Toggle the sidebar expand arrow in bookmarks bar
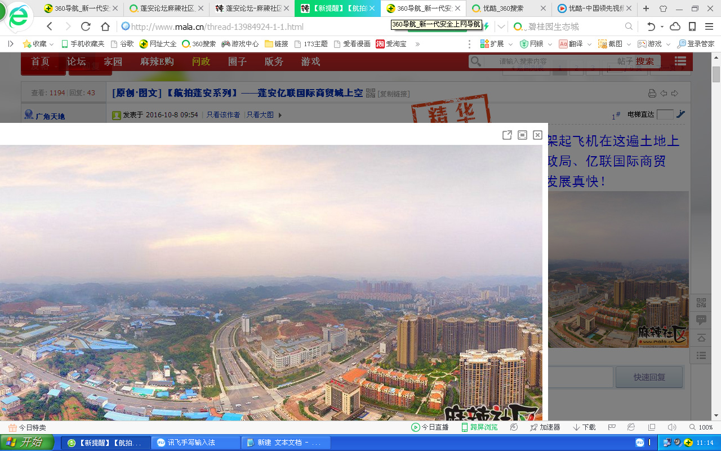 tap(10, 43)
